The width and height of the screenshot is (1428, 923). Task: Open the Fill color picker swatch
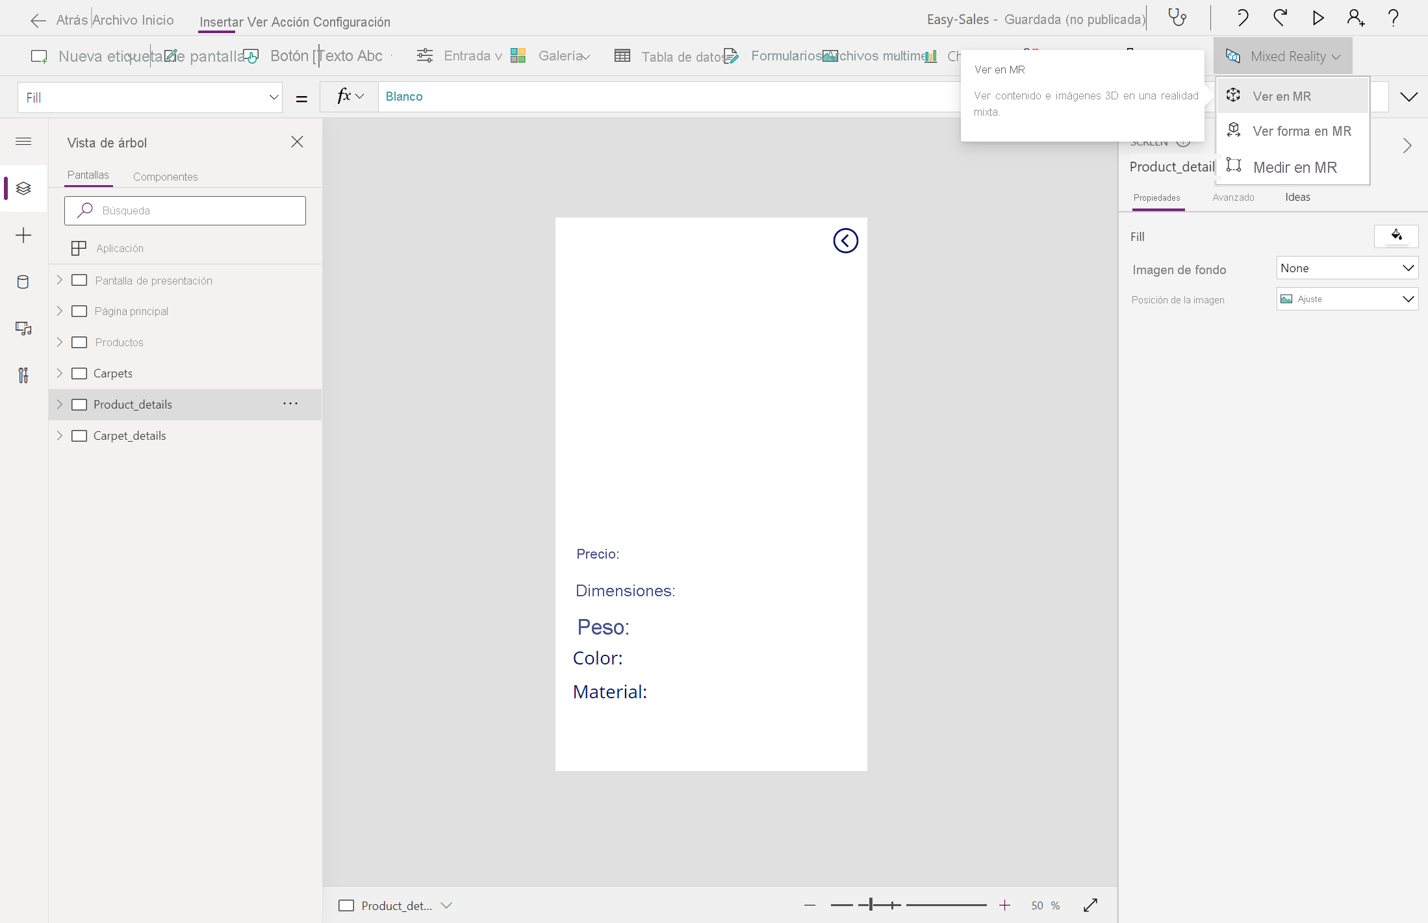click(x=1396, y=236)
